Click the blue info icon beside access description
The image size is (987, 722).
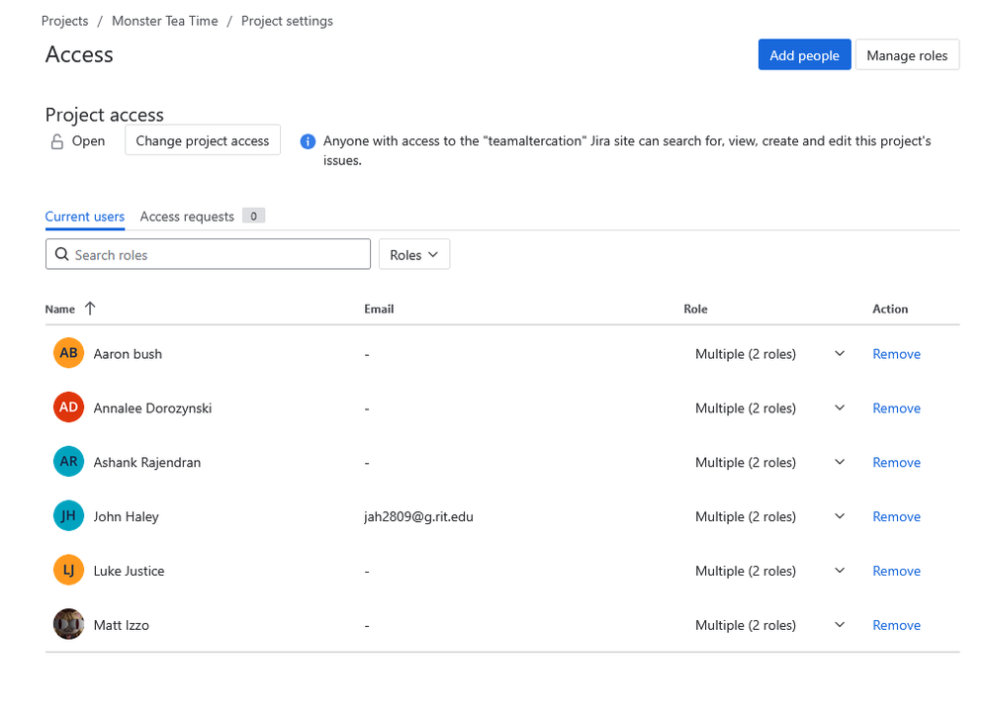308,141
